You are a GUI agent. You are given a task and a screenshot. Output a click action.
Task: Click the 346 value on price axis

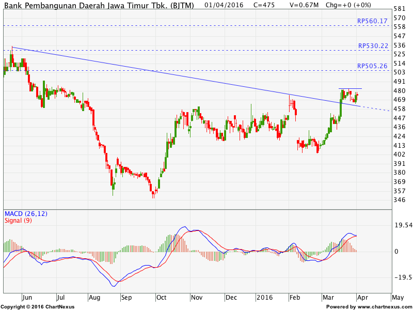[400, 200]
